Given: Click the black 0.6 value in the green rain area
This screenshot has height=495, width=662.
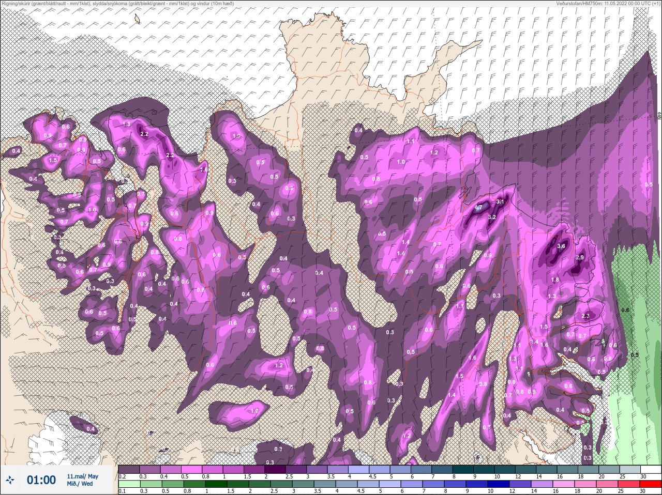Looking at the screenshot, I should point(625,310).
